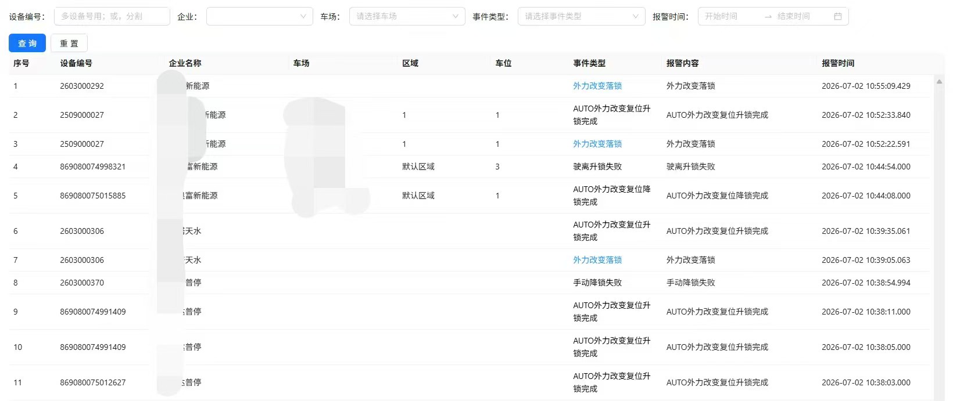Open the 外力改变落锁 link in row 1
This screenshot has width=953, height=401.
[597, 86]
